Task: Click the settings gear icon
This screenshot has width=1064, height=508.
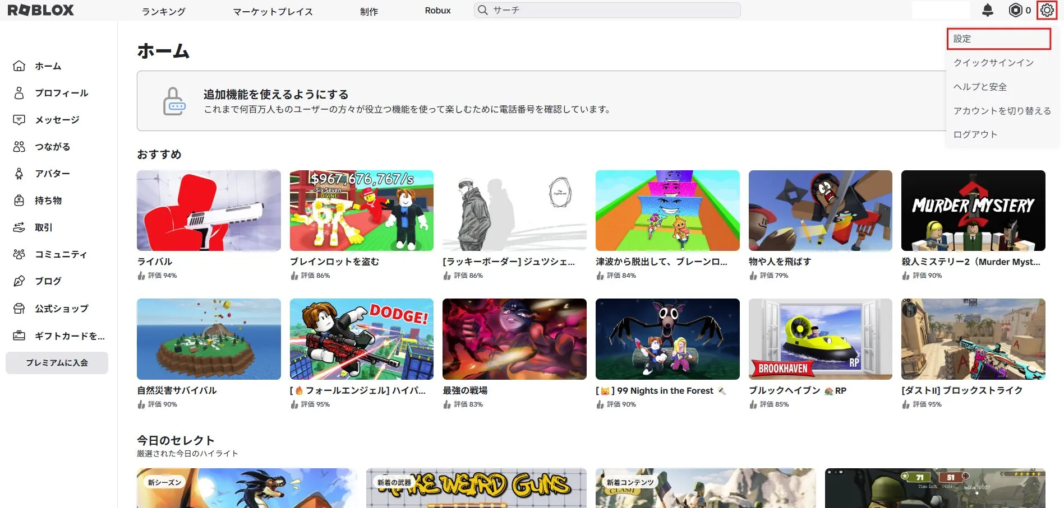Action: click(1047, 10)
